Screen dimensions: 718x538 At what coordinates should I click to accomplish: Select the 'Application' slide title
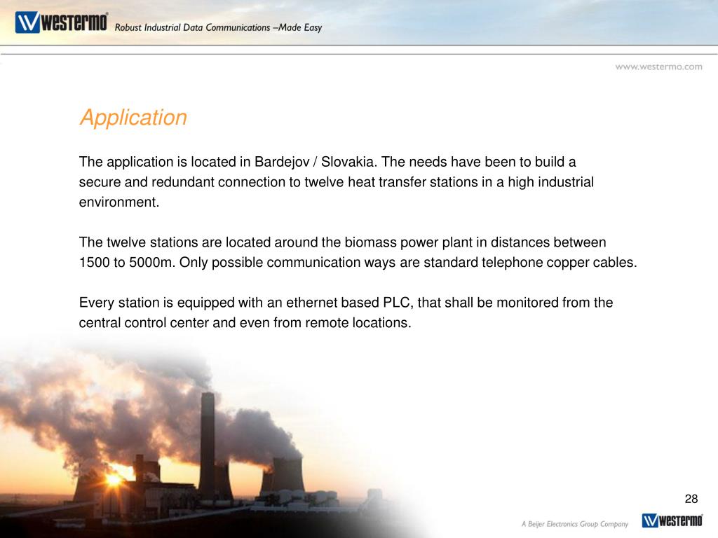pyautogui.click(x=133, y=118)
